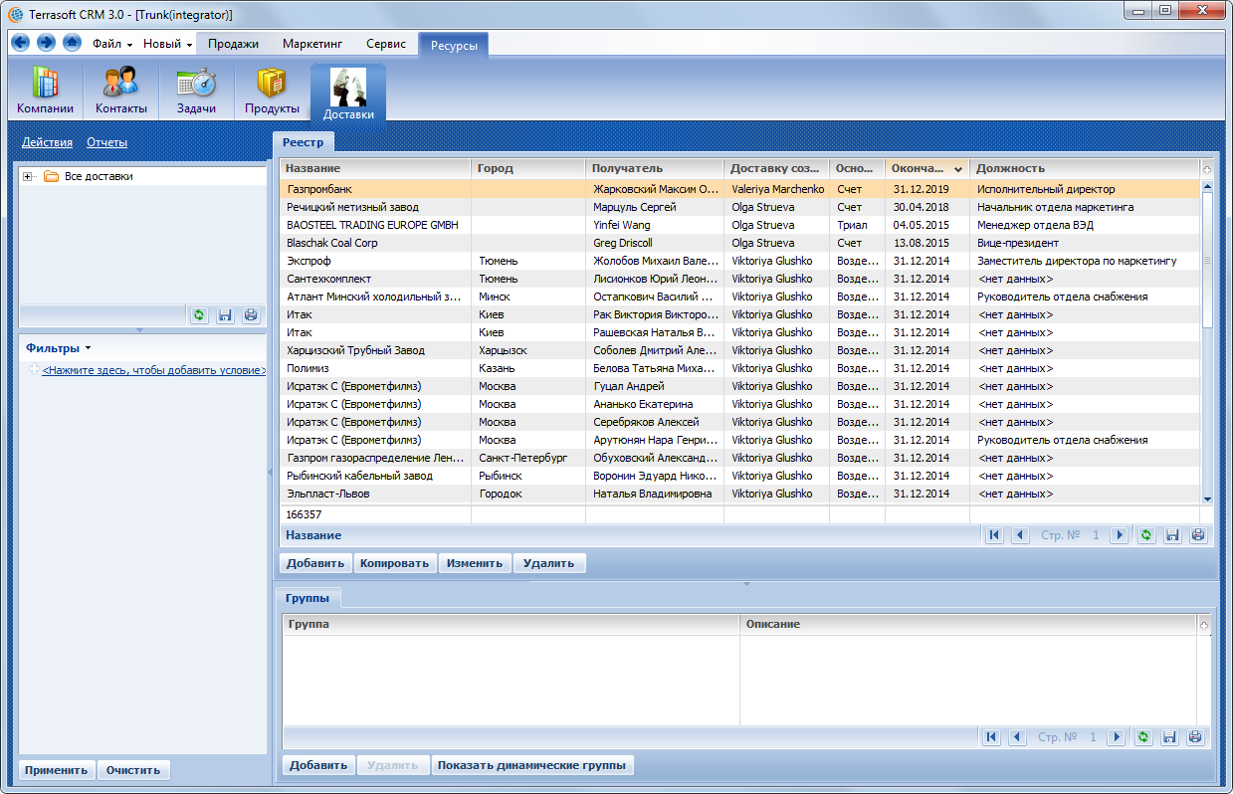This screenshot has width=1233, height=794.
Task: Go back with the blue back arrow
Action: point(21,43)
